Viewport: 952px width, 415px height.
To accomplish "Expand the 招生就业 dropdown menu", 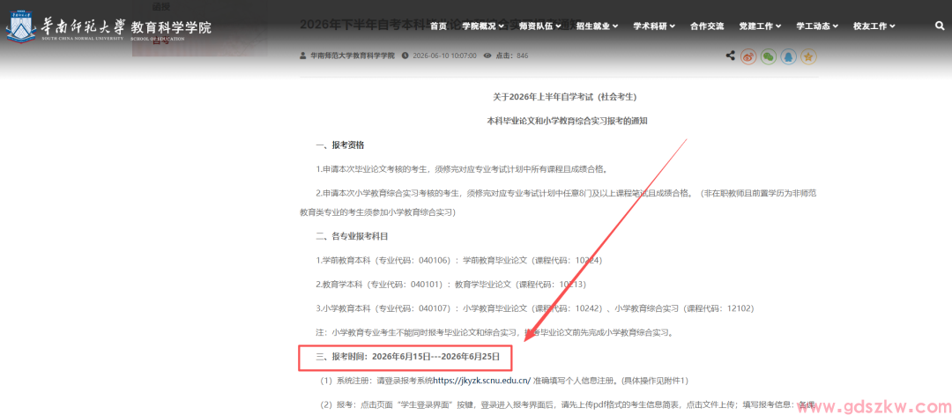I will click(x=597, y=26).
